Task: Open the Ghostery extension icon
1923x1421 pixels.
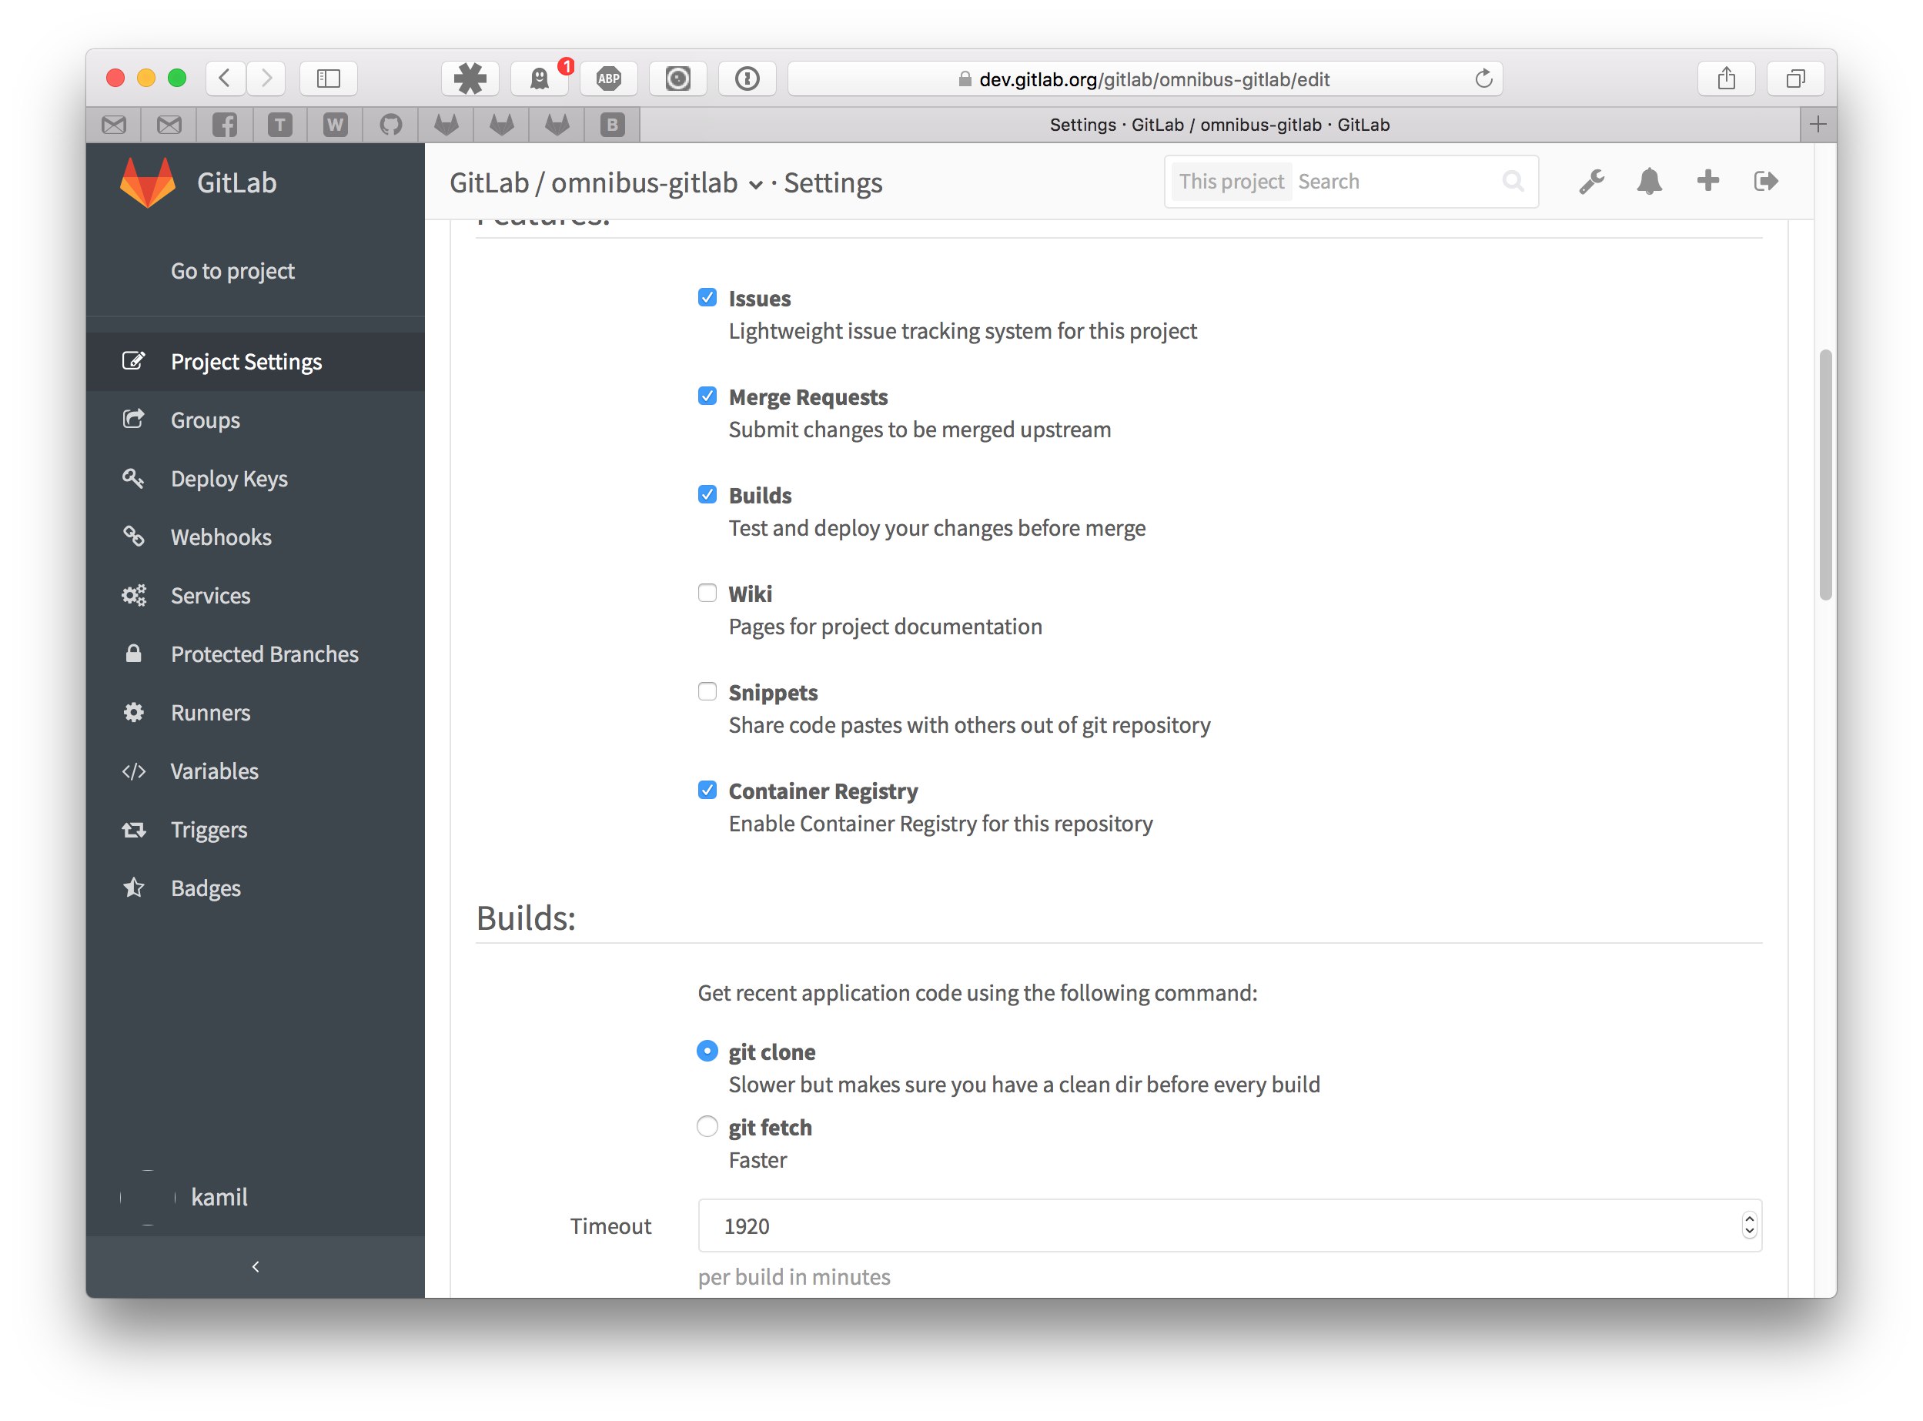Action: (x=539, y=79)
